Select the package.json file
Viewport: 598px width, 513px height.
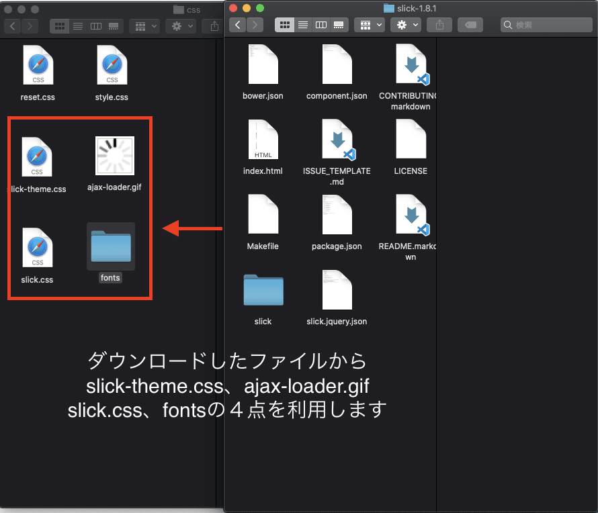[x=337, y=215]
